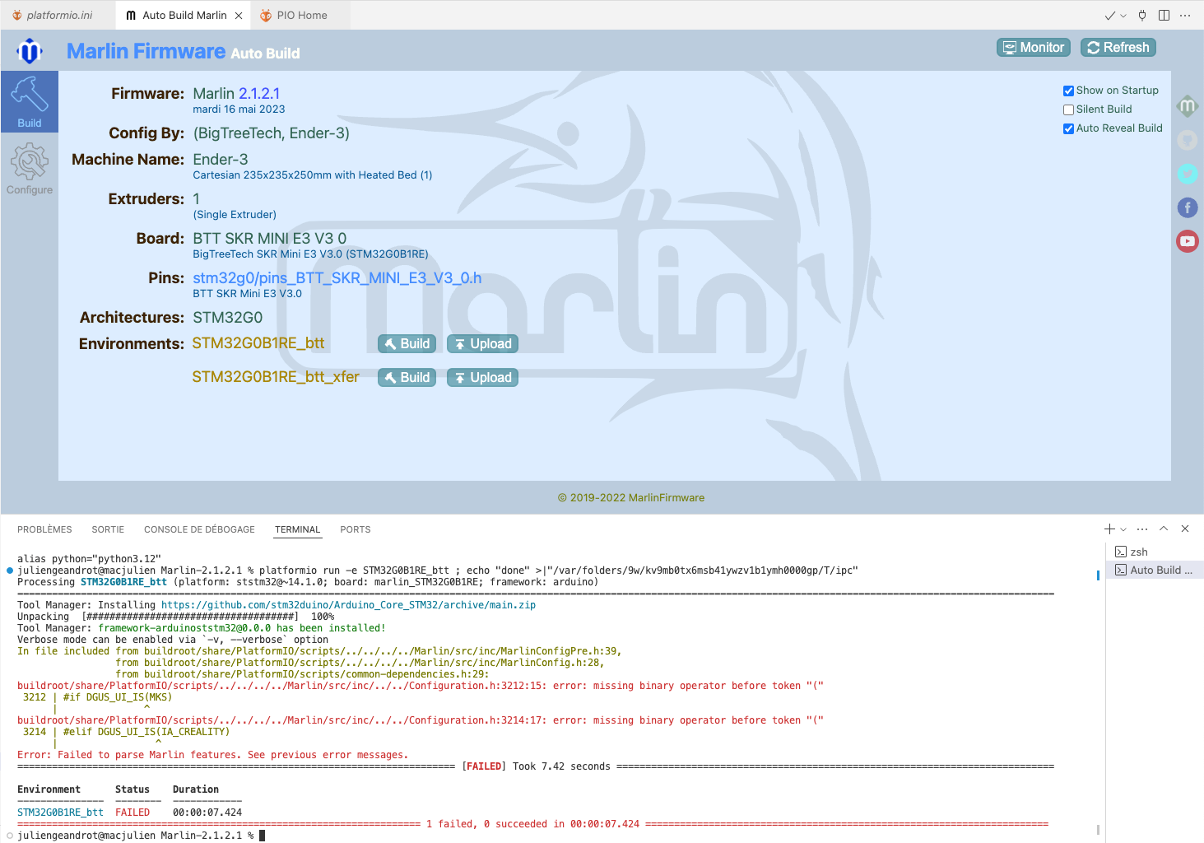Click the board name BTT SKR MINI E3 V3 0

coord(270,239)
